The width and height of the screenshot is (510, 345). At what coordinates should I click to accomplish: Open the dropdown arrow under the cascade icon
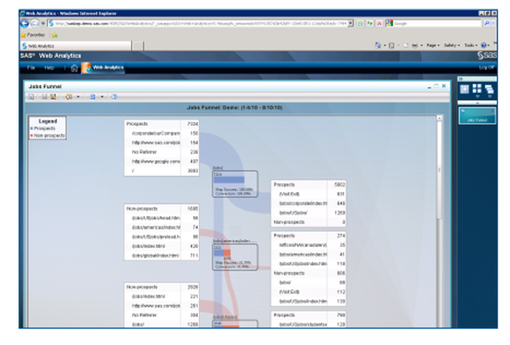[x=490, y=96]
